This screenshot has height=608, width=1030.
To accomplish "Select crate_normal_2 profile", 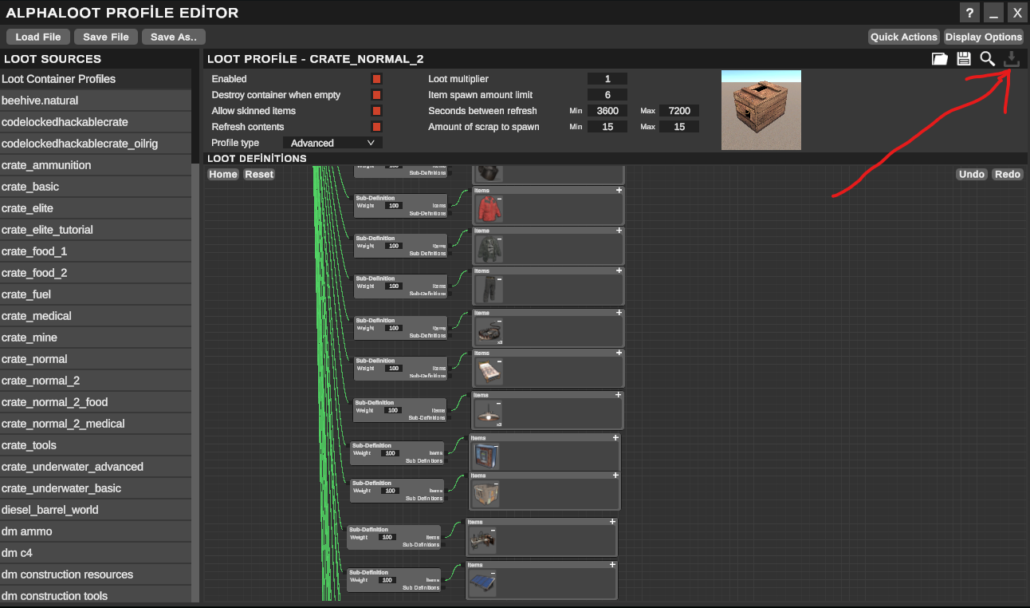I will coord(96,381).
